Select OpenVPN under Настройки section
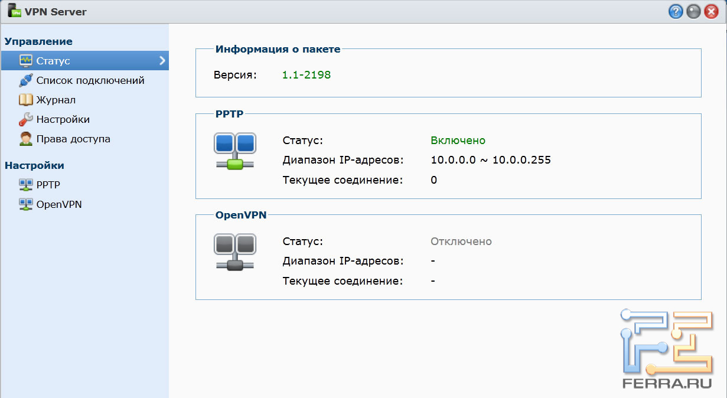 58,204
